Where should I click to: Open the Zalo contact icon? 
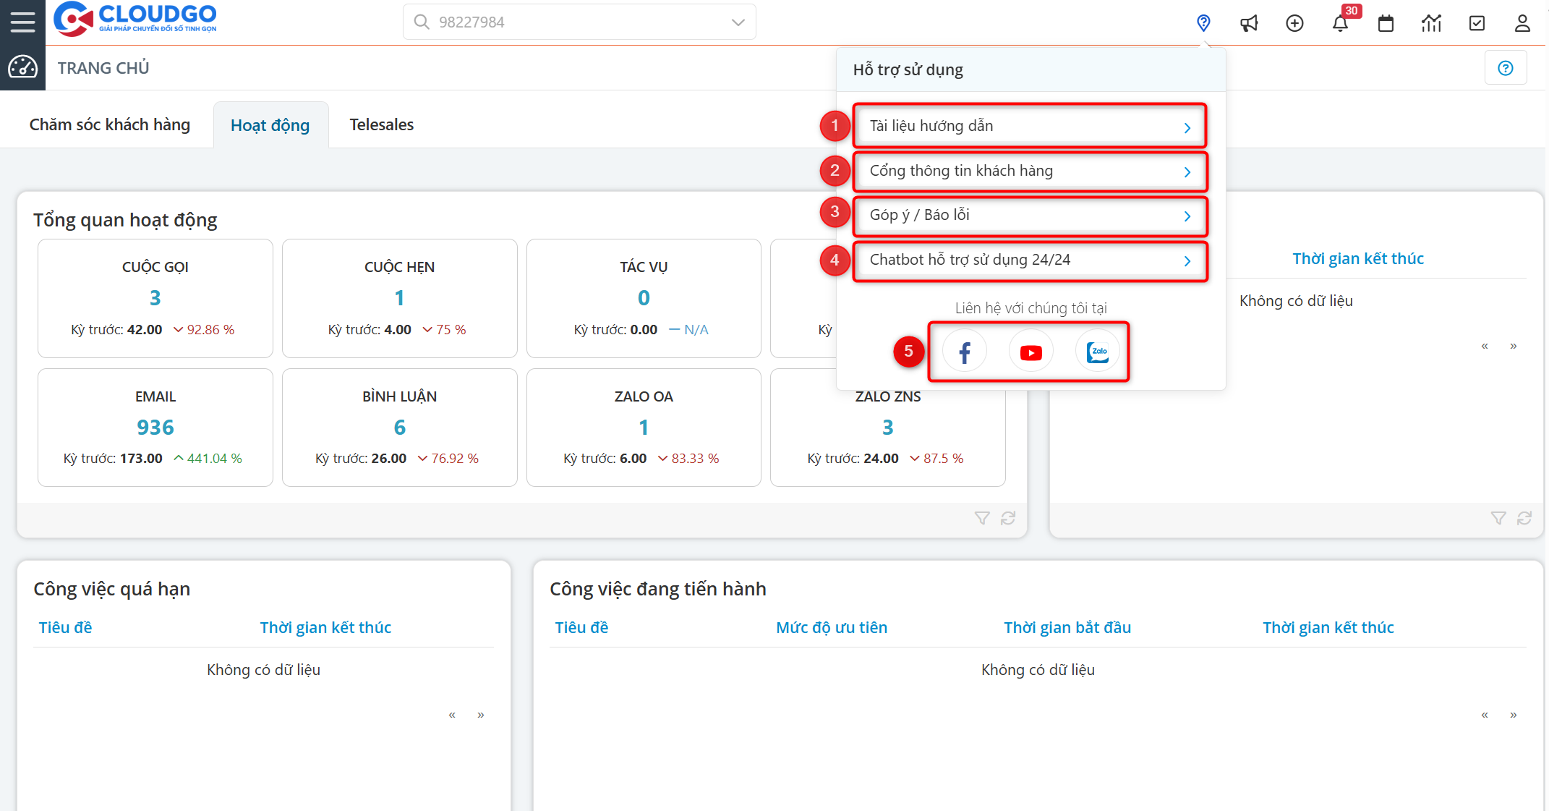pyautogui.click(x=1098, y=352)
